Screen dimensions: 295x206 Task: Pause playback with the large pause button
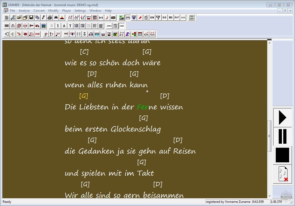pos(282,136)
